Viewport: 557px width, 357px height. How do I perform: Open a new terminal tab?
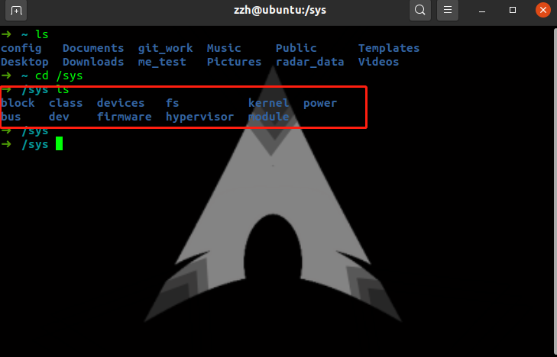coord(16,10)
